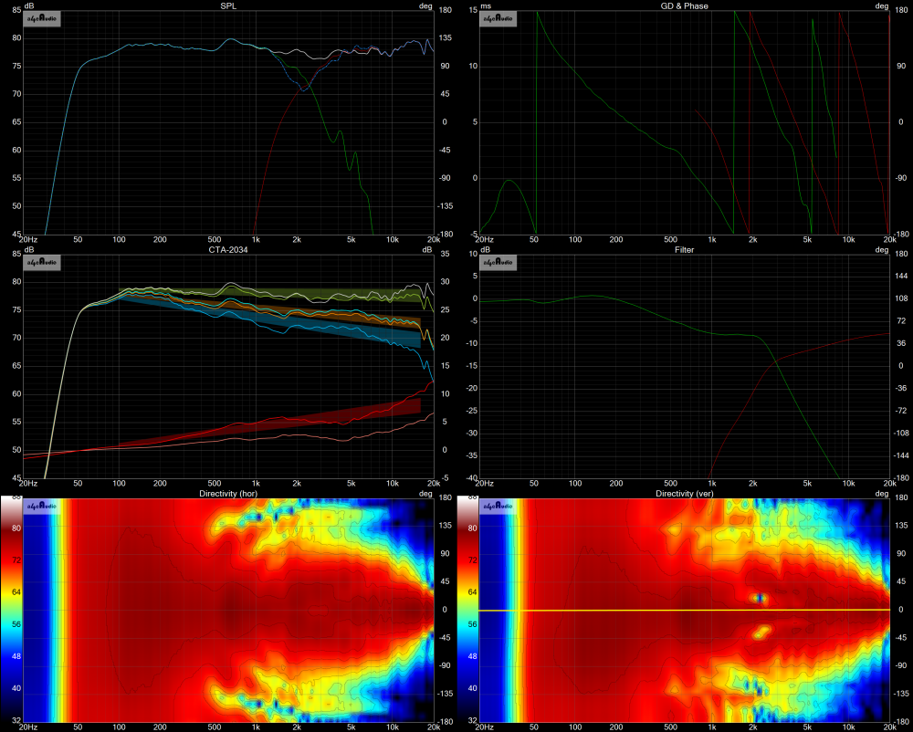
Task: Click the 20Hz axis label under the SPL chart
Action: click(x=29, y=239)
